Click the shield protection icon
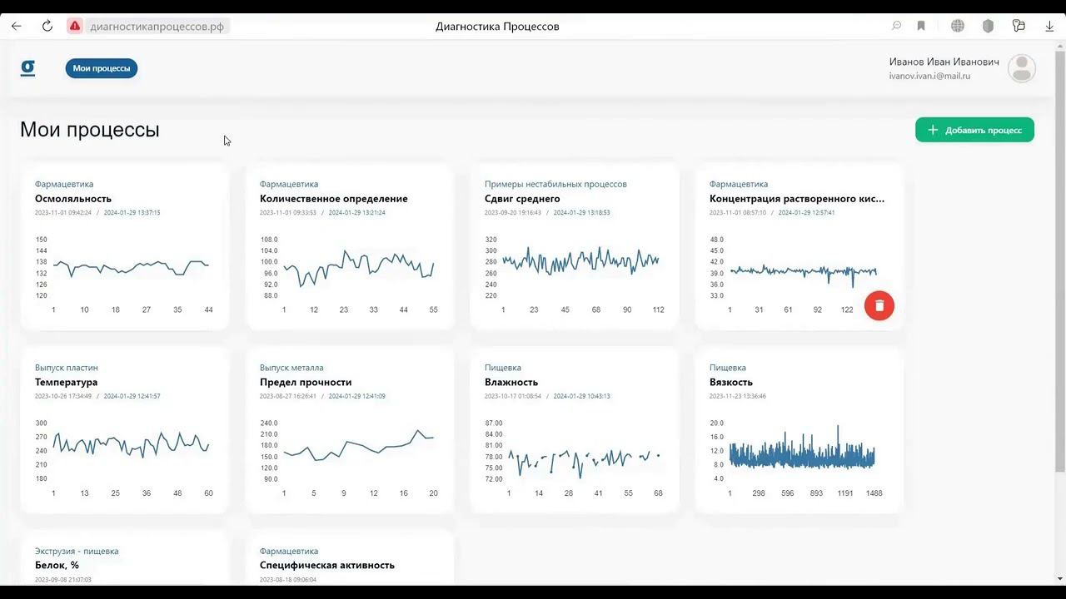 988,26
